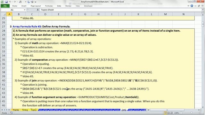205x115 pixels.
Task: Switch to Page Break Preview in status bar
Action: pyautogui.click(x=171, y=113)
